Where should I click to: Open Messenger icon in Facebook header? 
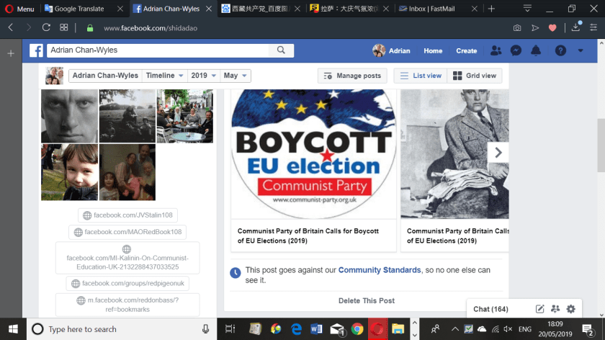(516, 50)
